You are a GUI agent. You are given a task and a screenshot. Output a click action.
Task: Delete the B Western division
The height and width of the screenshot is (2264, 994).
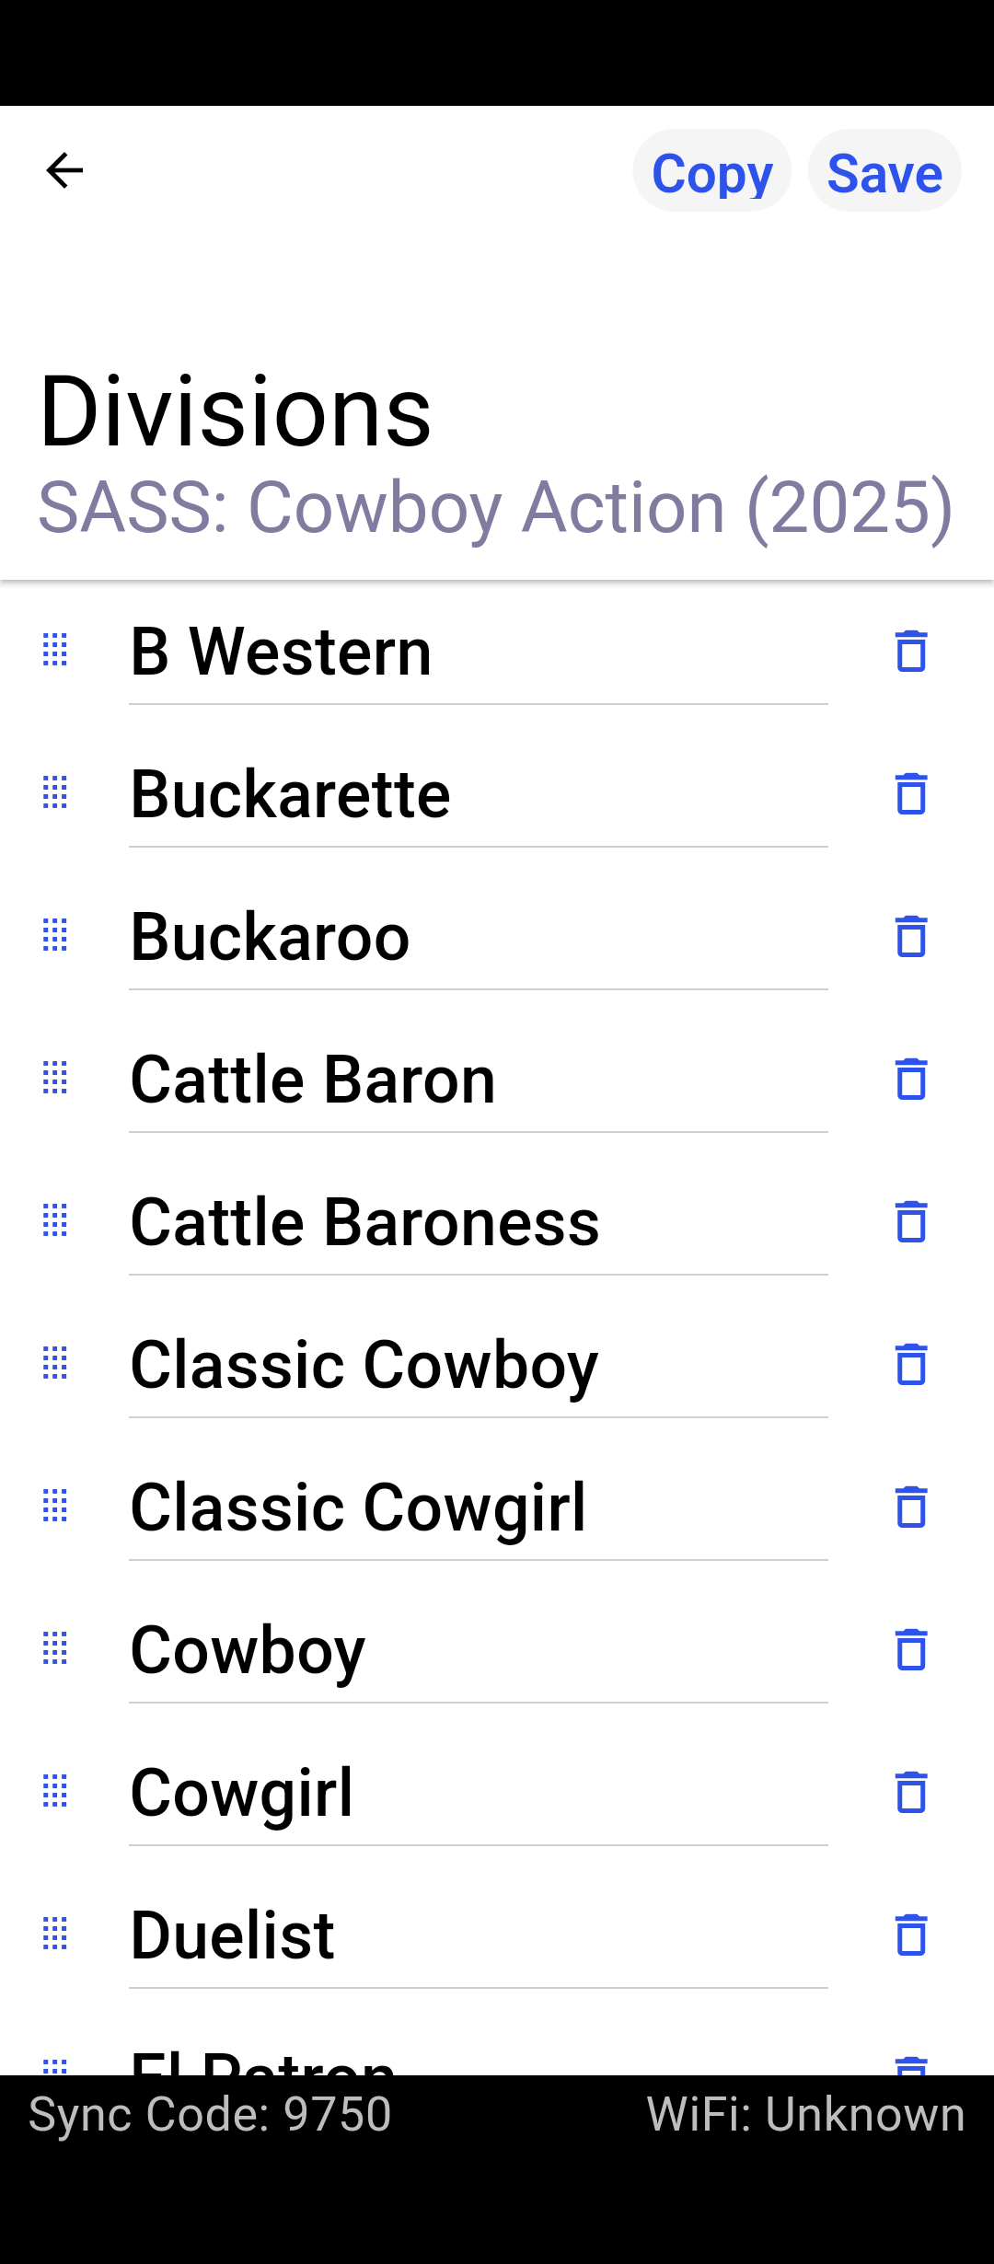[x=911, y=651]
